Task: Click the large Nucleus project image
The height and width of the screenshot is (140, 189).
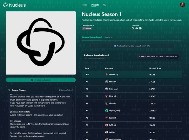Action: [41, 43]
